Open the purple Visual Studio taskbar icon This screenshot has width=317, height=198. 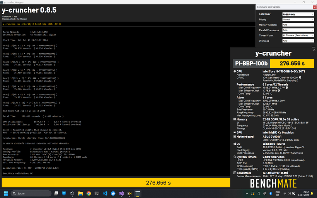pyautogui.click(x=121, y=193)
